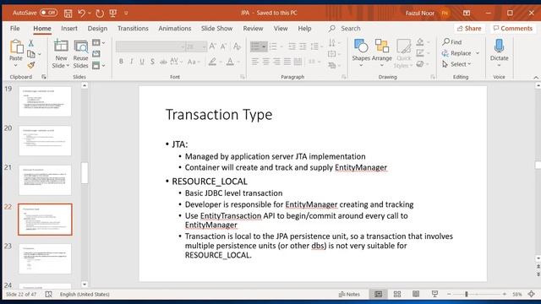Image resolution: width=541 pixels, height=304 pixels.
Task: Click the Paste icon
Action: [16, 47]
